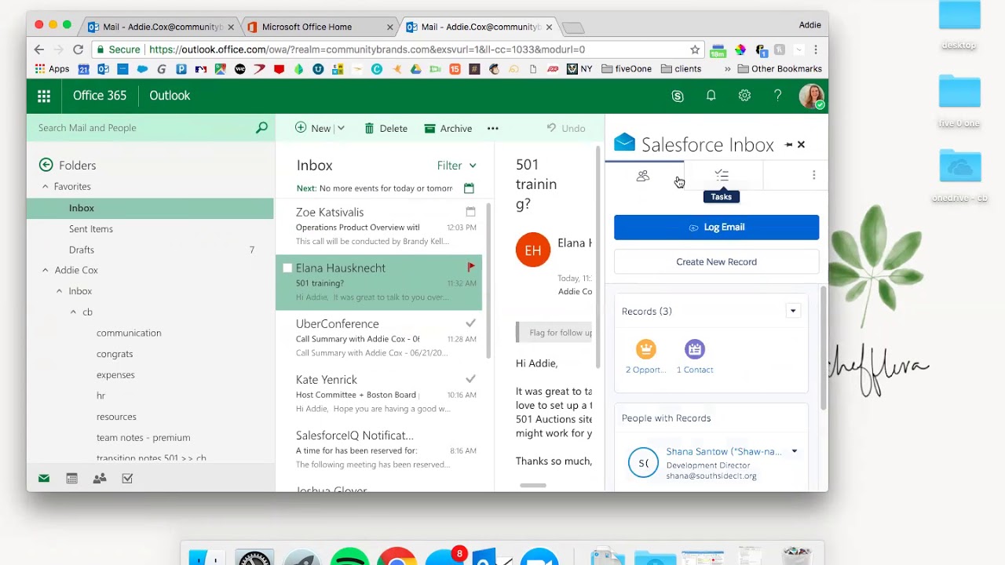The height and width of the screenshot is (565, 1005).
Task: Click the search magnifier icon
Action: [x=261, y=127]
